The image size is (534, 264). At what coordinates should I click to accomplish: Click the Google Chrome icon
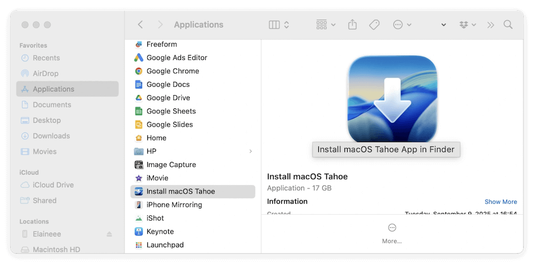point(138,71)
